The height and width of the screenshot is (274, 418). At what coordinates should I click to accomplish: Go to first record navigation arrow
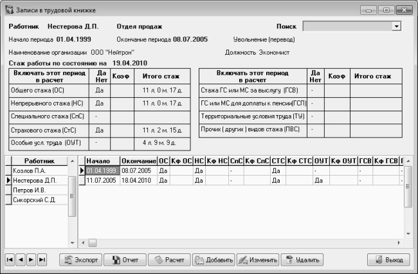[11, 260]
